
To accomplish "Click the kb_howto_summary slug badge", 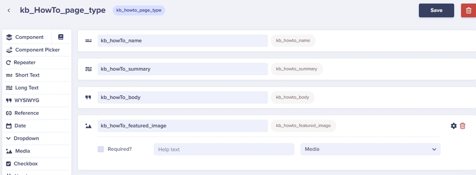I will [297, 69].
